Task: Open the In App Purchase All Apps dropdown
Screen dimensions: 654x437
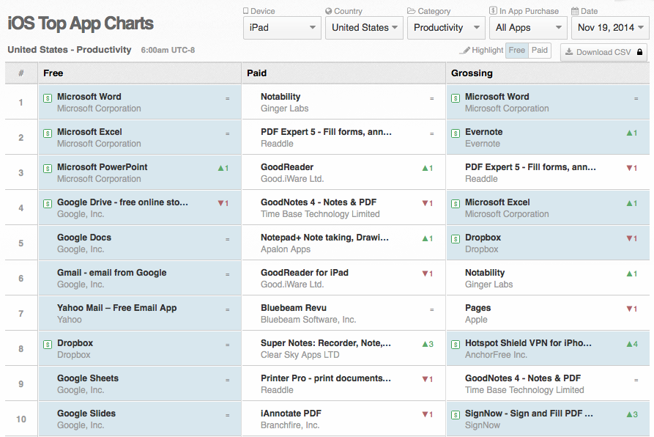Action: 528,28
